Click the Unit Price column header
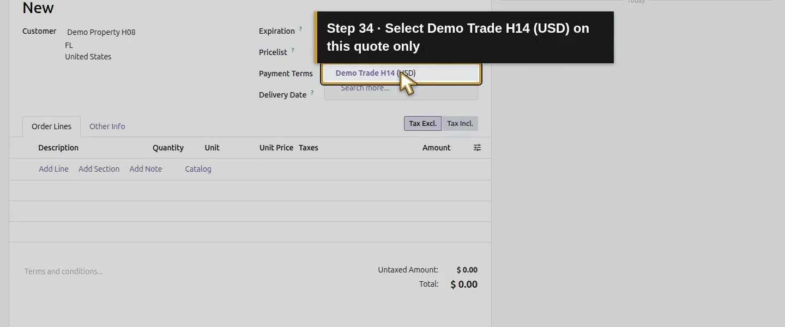This screenshot has height=327, width=785. pos(276,148)
